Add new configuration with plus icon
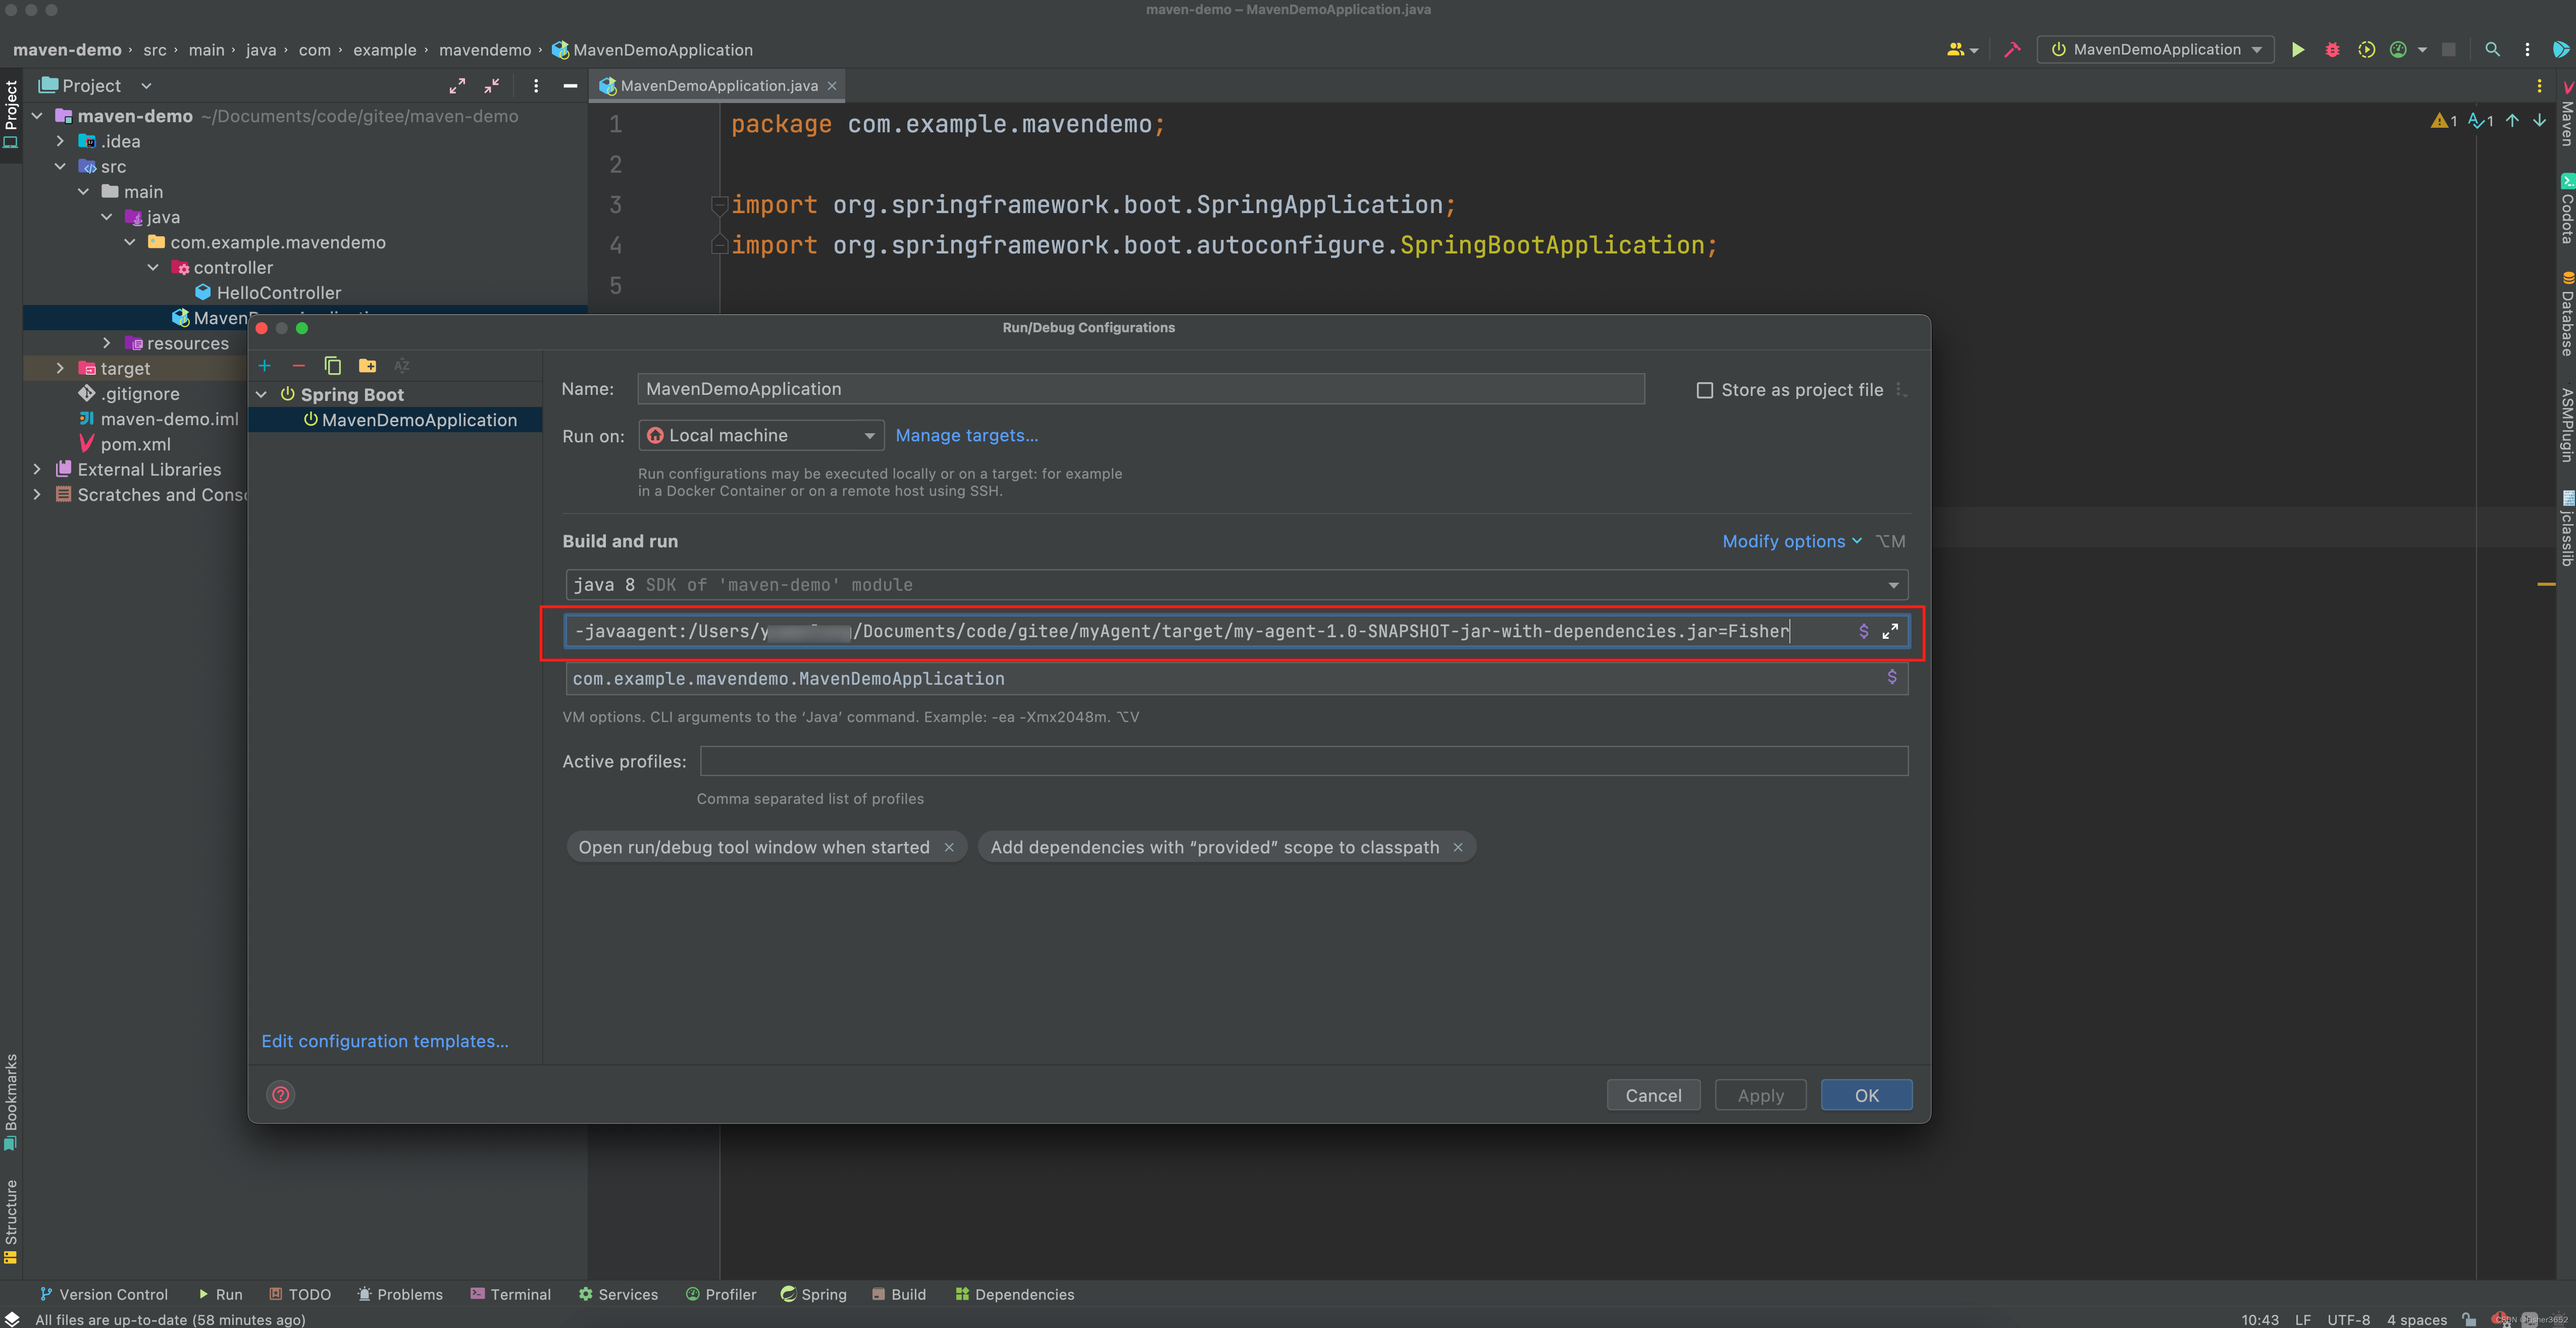This screenshot has width=2576, height=1328. click(264, 366)
